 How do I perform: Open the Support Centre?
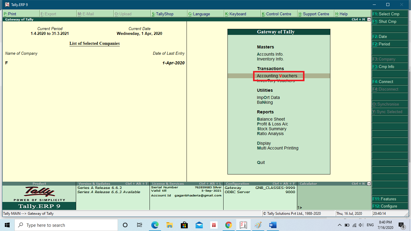pos(316,14)
